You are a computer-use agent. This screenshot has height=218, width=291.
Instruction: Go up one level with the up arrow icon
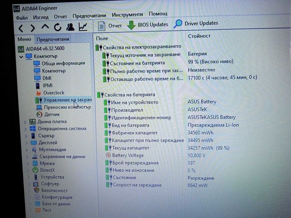pos(45,27)
